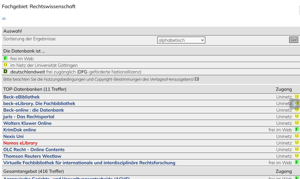
Task: Open Nexis Uni database link
Action: [13, 136]
